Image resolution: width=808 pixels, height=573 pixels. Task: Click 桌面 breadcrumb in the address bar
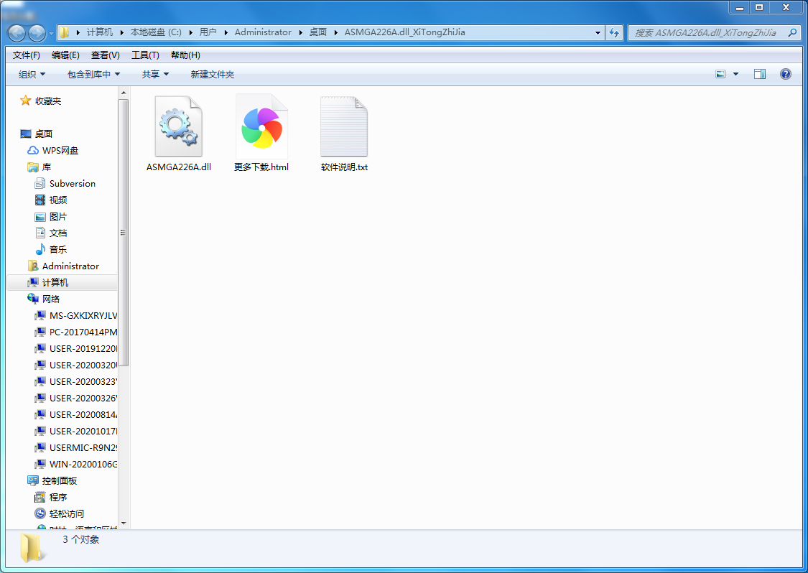click(x=318, y=32)
